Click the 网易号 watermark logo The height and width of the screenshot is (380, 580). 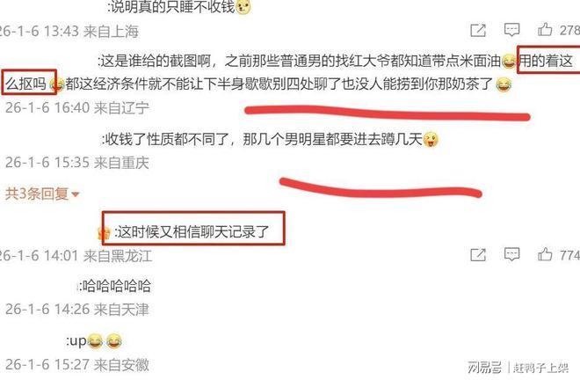click(484, 367)
